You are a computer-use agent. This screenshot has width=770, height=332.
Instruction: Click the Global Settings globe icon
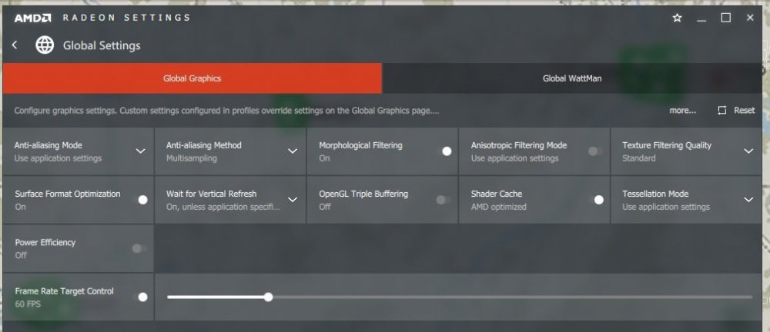45,45
